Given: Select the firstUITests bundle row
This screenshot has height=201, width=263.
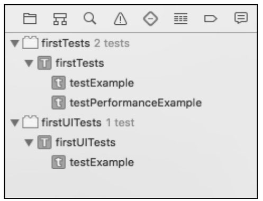Looking at the screenshot, I should [x=131, y=123].
